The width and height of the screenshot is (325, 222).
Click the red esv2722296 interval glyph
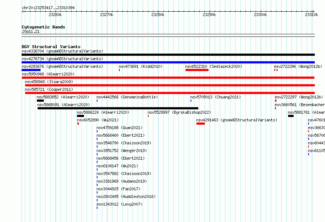click(x=276, y=70)
